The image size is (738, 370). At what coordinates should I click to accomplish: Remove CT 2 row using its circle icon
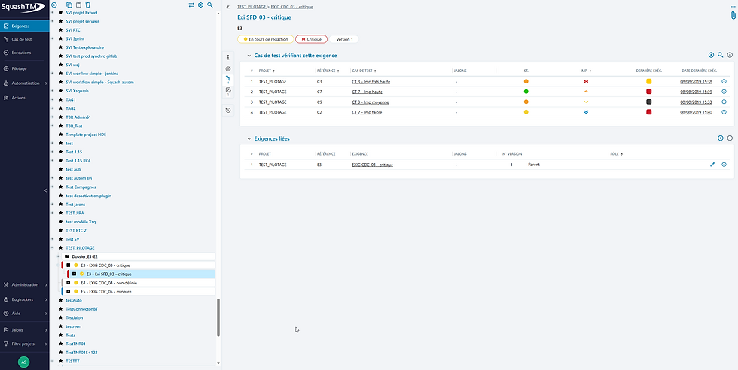coord(724,112)
